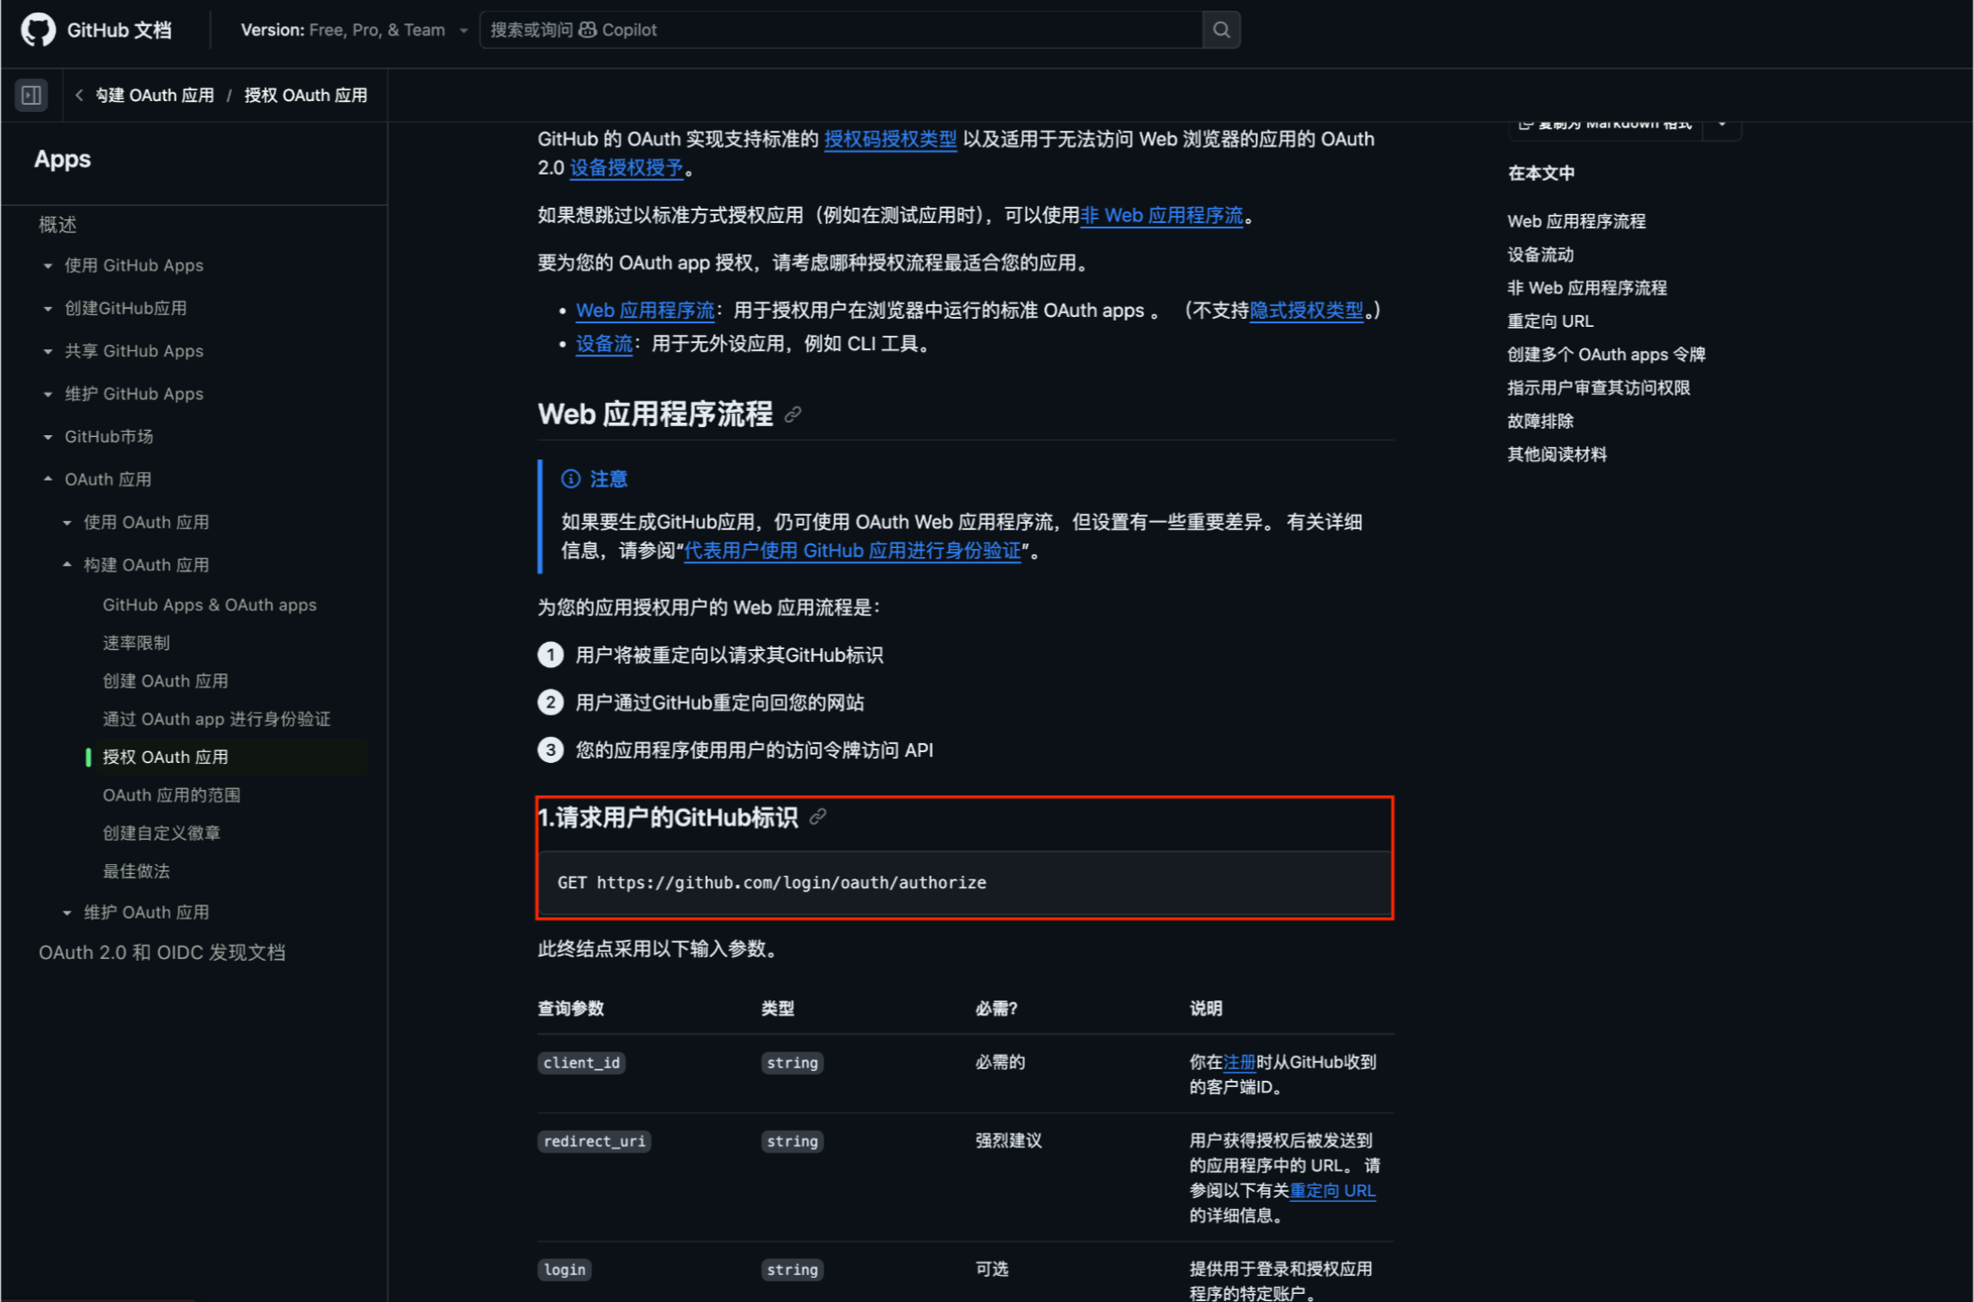Click the 查询参数 column header
Image resolution: width=1974 pixels, height=1302 pixels.
click(x=571, y=1008)
